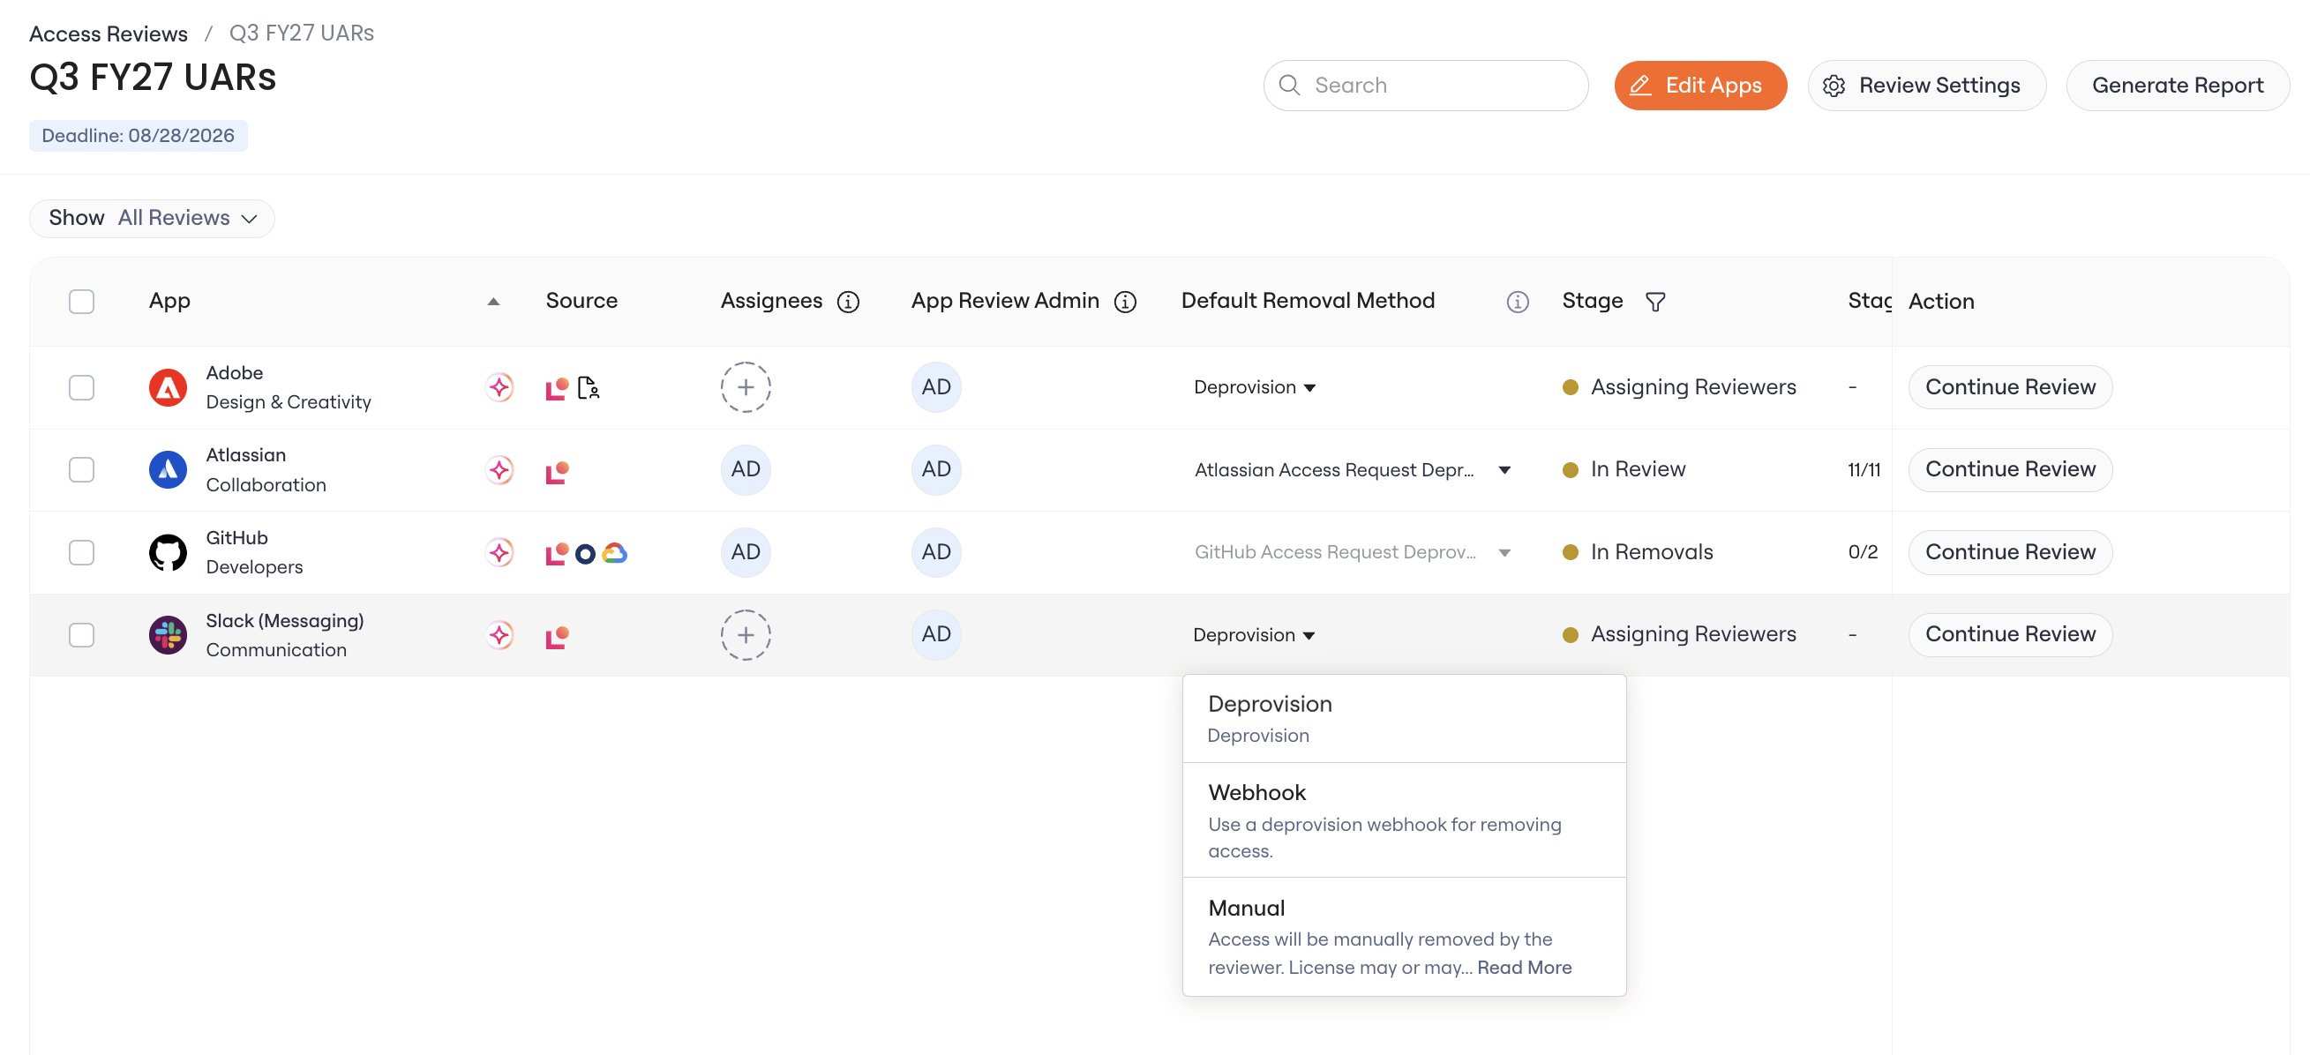Select the Deprovision option in the menu
2310x1055 pixels.
pos(1405,719)
